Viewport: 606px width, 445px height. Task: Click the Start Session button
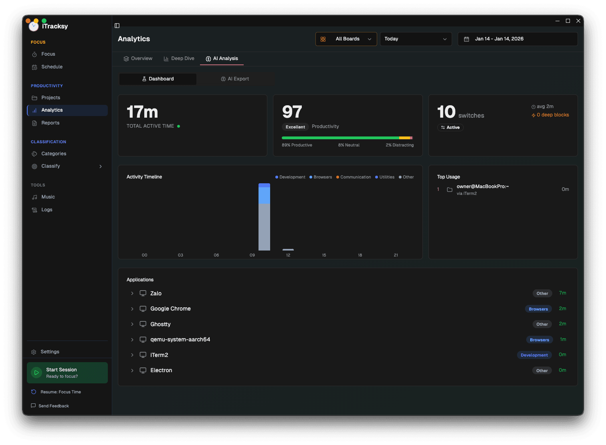(67, 373)
